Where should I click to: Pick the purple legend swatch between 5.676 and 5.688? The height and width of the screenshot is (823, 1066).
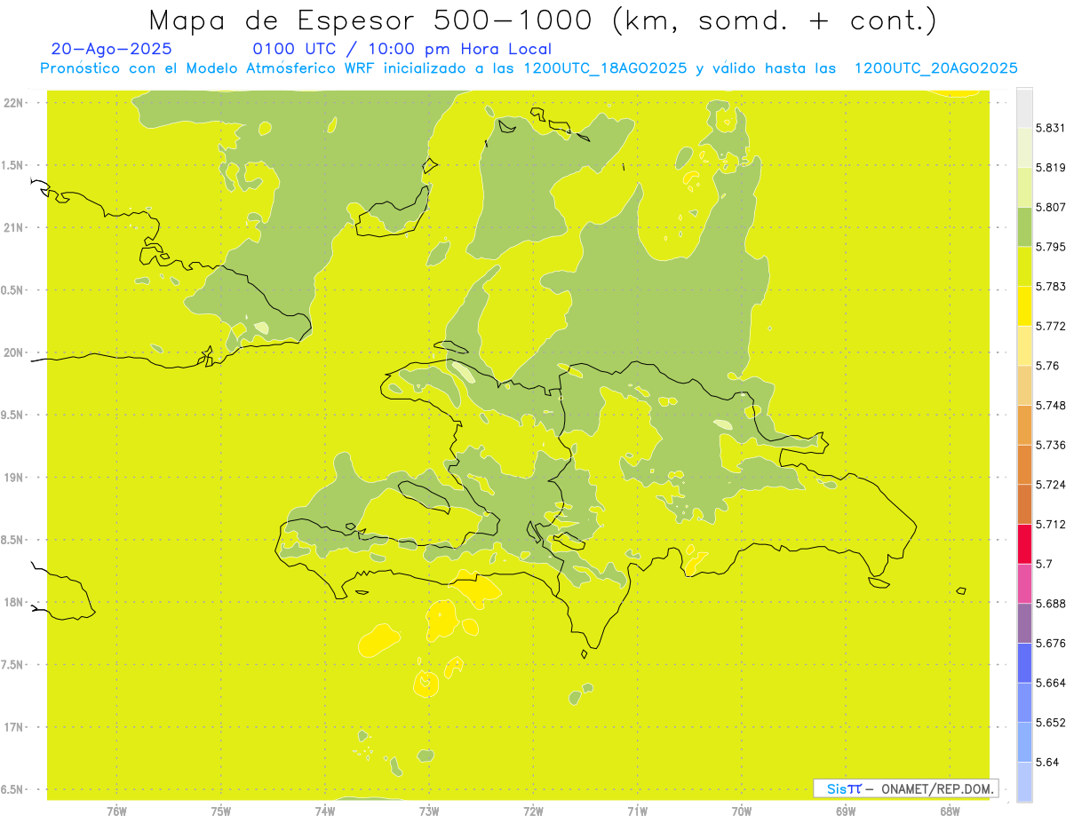1024,623
